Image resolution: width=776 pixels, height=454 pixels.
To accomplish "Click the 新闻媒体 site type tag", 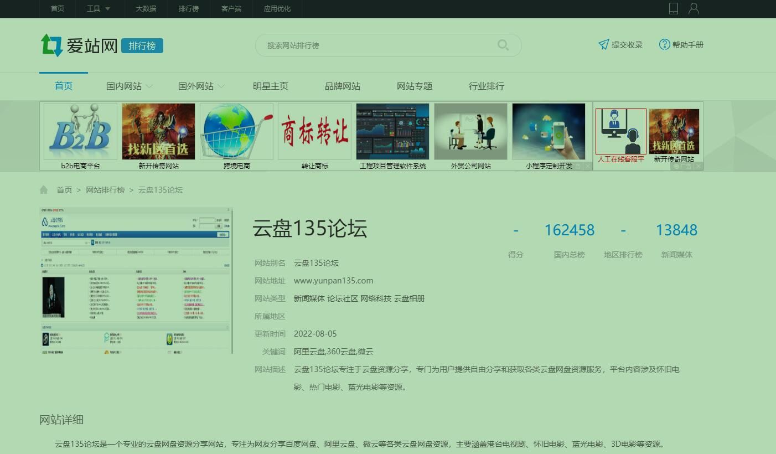I will pyautogui.click(x=309, y=298).
